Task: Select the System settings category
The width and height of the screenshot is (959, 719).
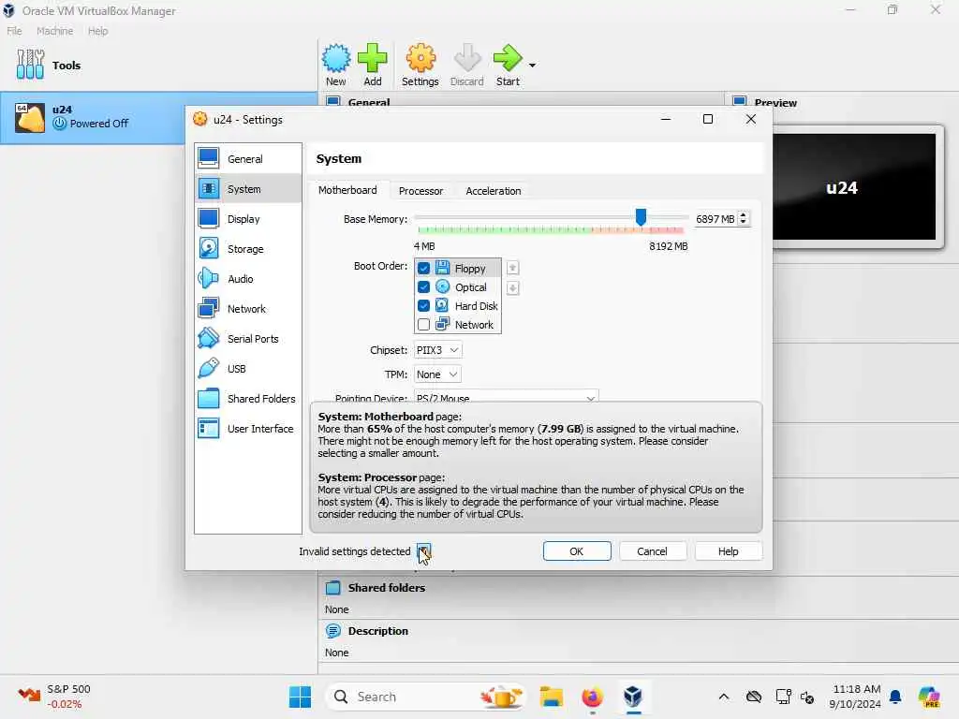Action: [x=247, y=189]
